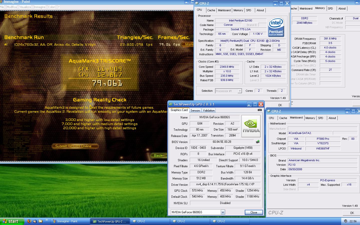The image size is (360, 225).
Task: Click the BIOS Version field 60.84.5E.00.28
Action: 222,142
